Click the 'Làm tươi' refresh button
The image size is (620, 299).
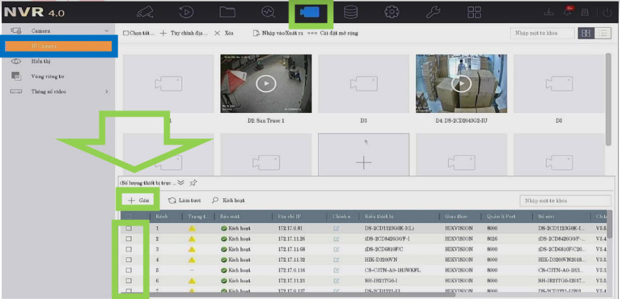point(184,200)
